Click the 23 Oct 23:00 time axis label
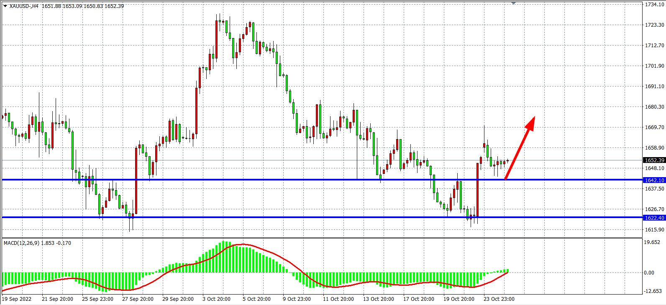 pos(499,299)
